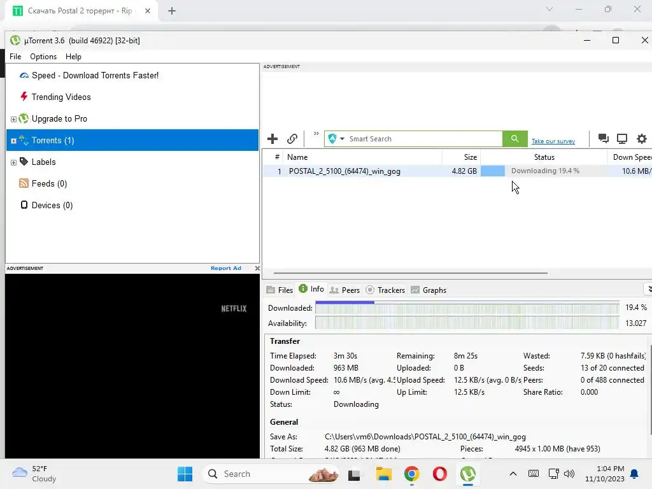Sort torrents by the Status column

544,157
